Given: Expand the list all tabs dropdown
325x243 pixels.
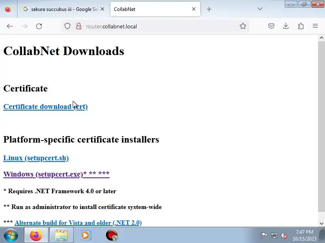Looking at the screenshot, I should [260, 9].
